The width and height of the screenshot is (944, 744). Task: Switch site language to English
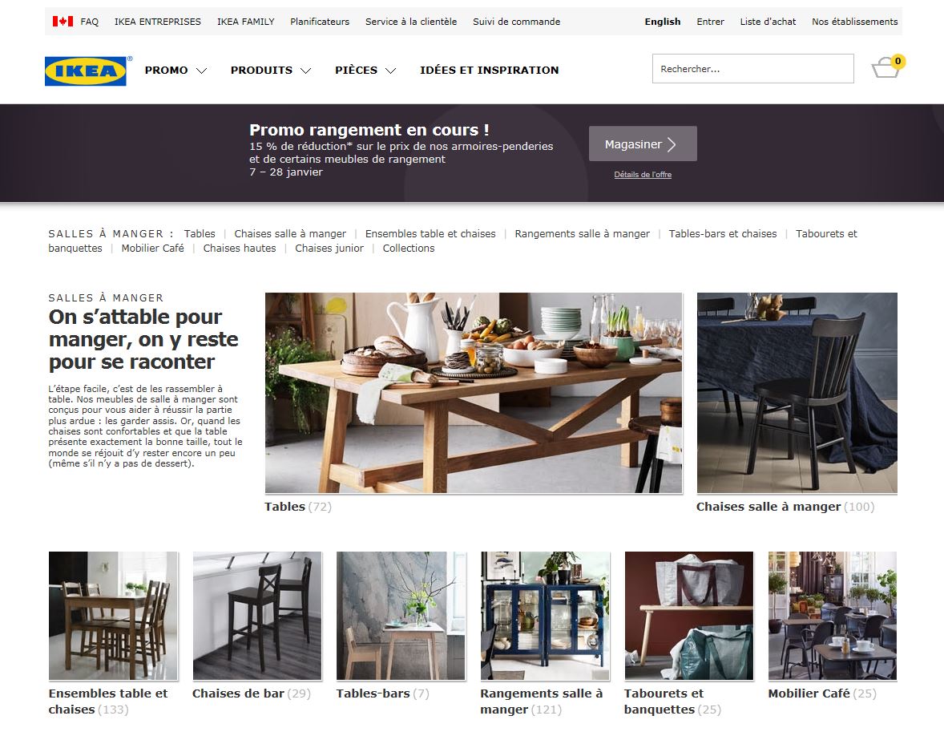point(662,21)
